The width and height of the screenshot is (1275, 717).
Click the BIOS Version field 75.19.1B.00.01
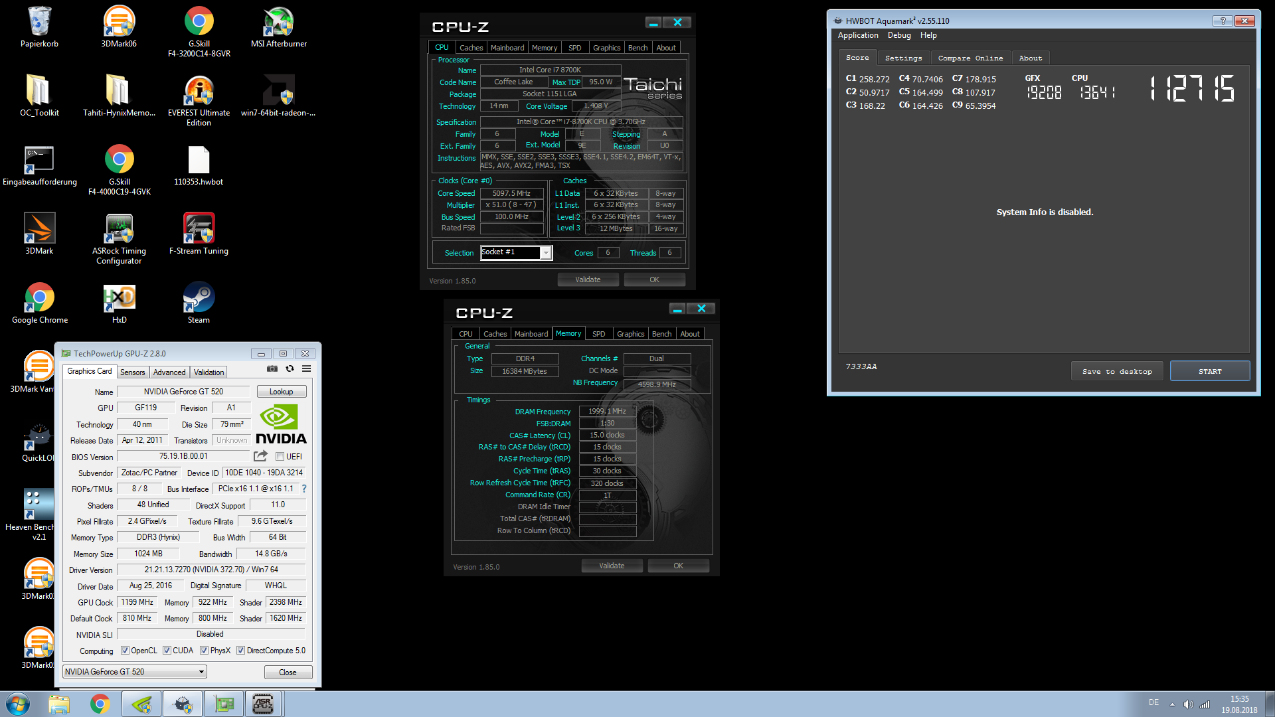pyautogui.click(x=183, y=456)
